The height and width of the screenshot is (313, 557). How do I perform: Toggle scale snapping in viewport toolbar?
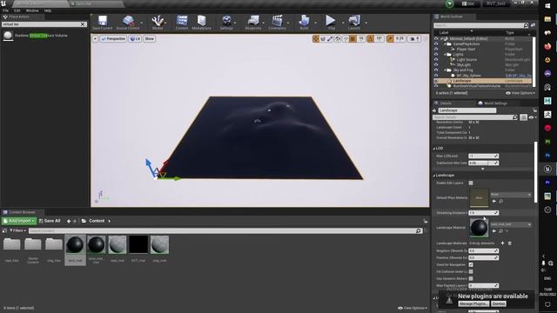coord(390,38)
